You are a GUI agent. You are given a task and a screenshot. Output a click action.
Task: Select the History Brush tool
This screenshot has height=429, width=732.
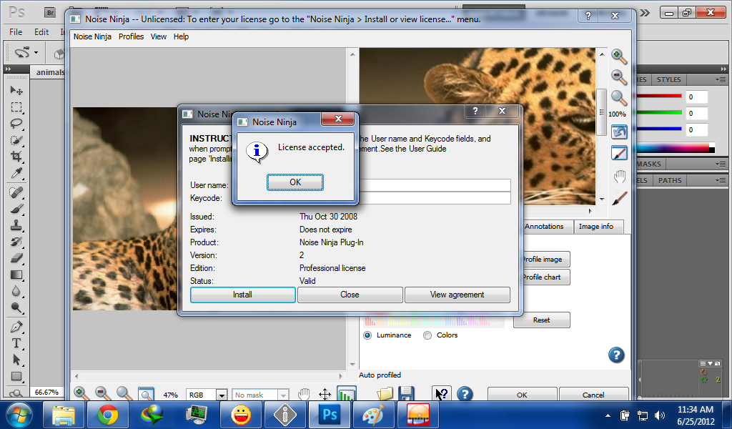(17, 242)
